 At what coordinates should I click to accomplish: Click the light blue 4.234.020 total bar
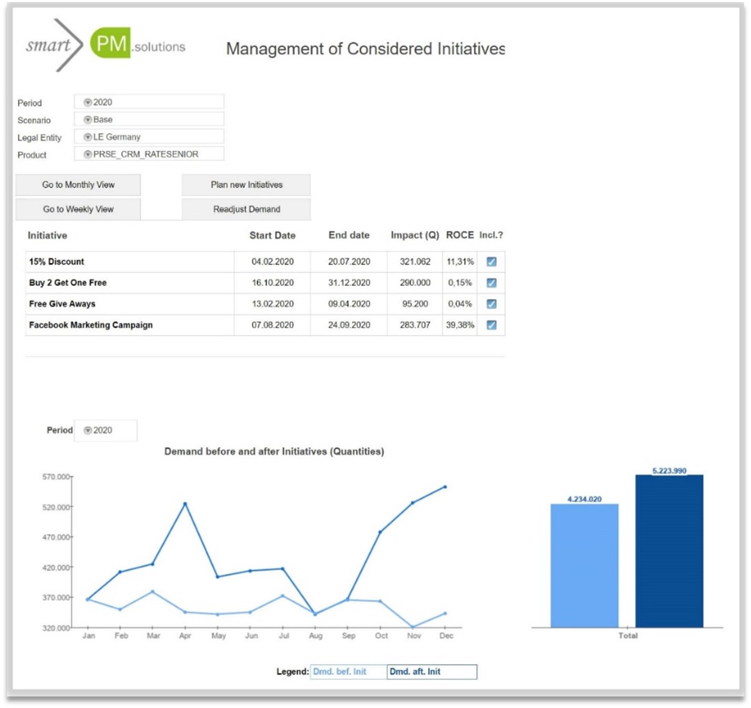pos(584,566)
